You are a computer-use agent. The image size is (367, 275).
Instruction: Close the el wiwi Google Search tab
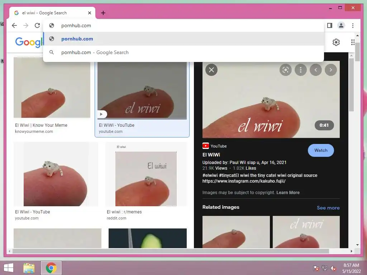[x=89, y=13]
